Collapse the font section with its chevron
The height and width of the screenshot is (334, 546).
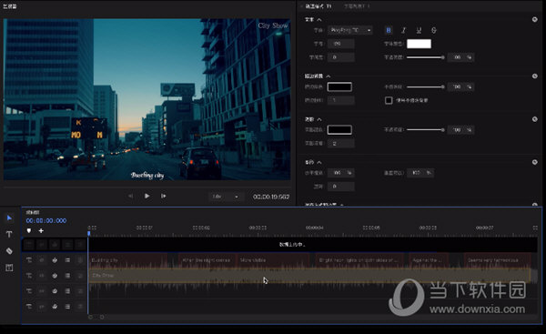tap(319, 20)
